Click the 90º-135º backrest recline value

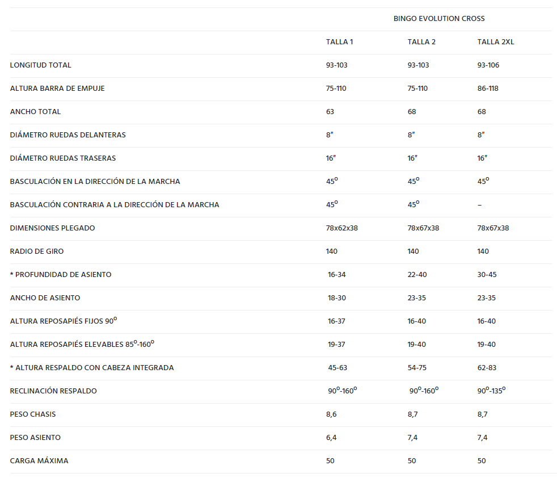tap(491, 391)
